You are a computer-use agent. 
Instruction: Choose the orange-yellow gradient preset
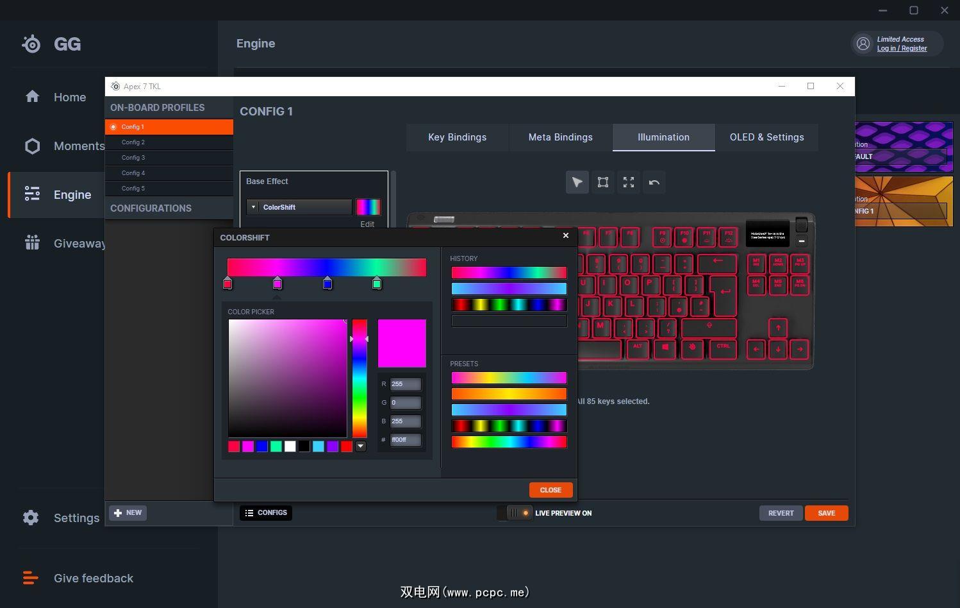[509, 394]
